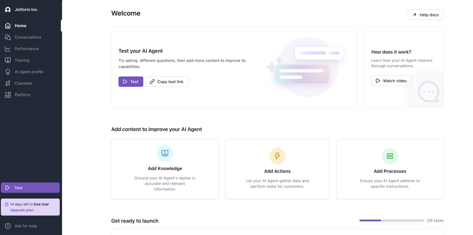This screenshot has height=235, width=473.
Task: Click the AI Agent profile lightbulb icon
Action: point(8,72)
